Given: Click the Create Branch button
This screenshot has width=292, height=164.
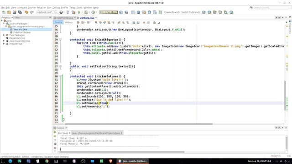Looking at the screenshot, I should pos(172,12).
